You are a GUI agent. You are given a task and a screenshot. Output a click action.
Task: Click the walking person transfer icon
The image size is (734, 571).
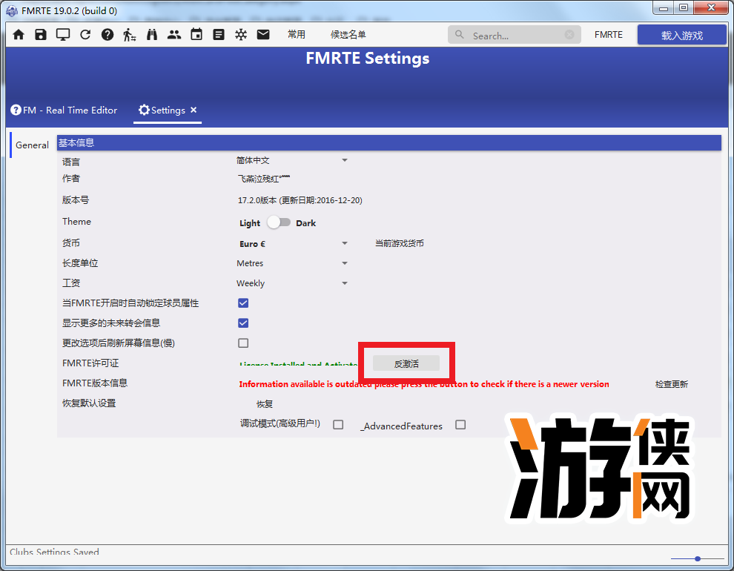coord(130,35)
